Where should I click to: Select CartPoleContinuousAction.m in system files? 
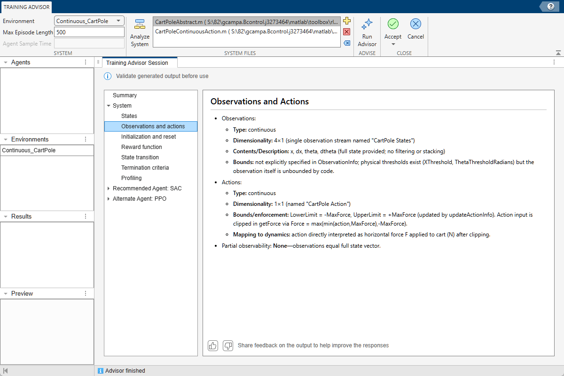click(246, 31)
